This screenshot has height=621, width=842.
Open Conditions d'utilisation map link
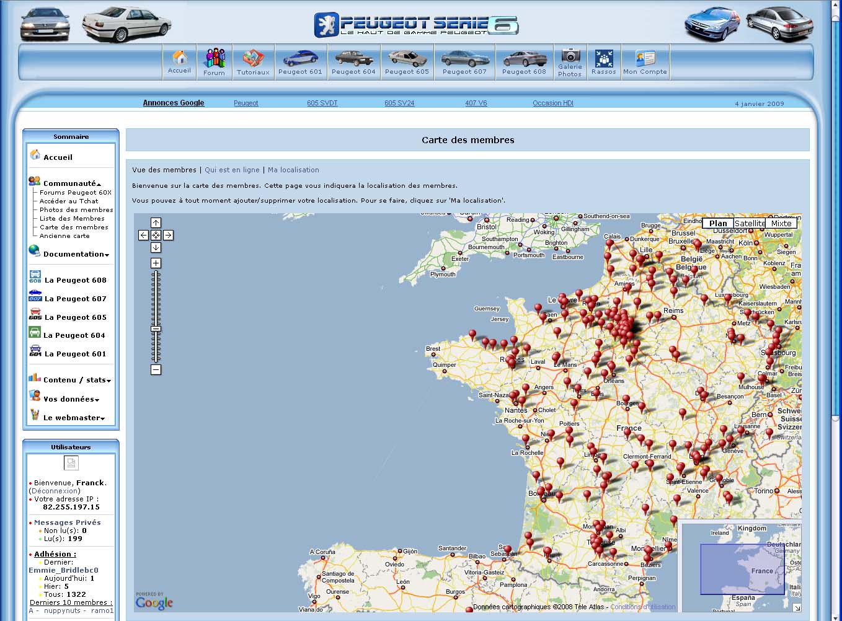pyautogui.click(x=643, y=607)
